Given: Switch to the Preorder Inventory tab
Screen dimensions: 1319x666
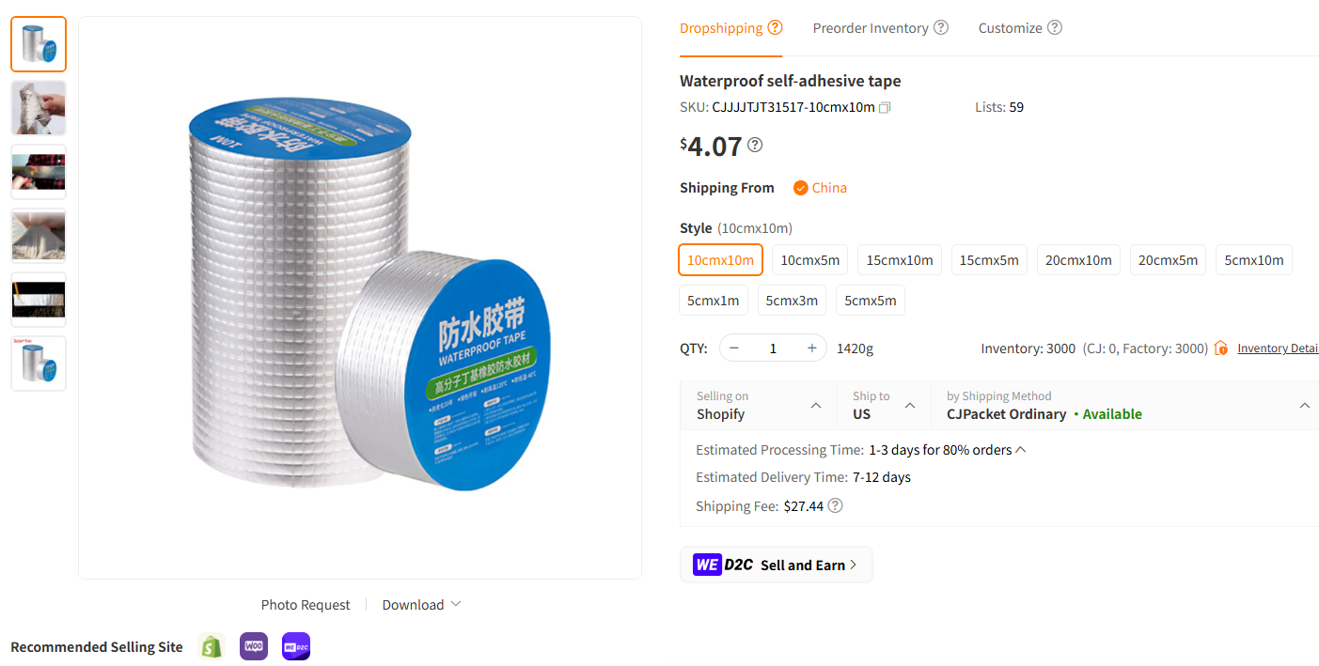Looking at the screenshot, I should pos(871,27).
